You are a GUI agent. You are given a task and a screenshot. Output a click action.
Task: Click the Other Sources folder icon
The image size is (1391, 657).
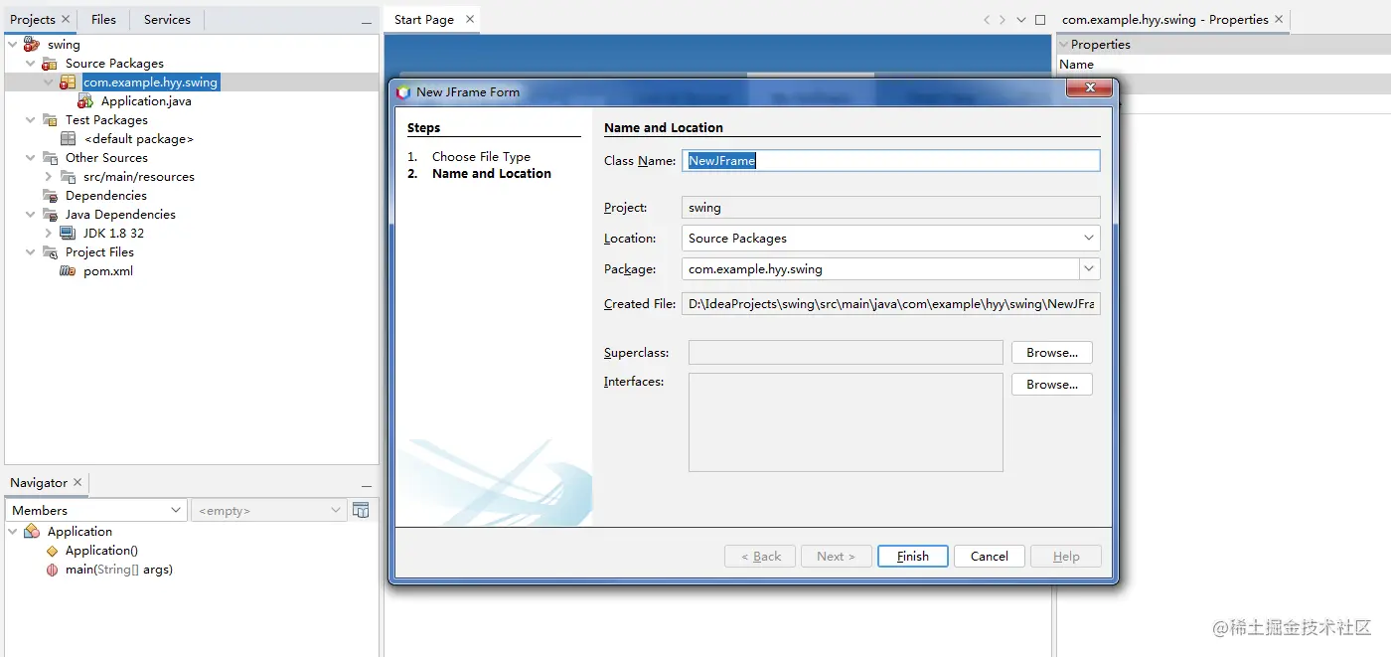(x=49, y=158)
